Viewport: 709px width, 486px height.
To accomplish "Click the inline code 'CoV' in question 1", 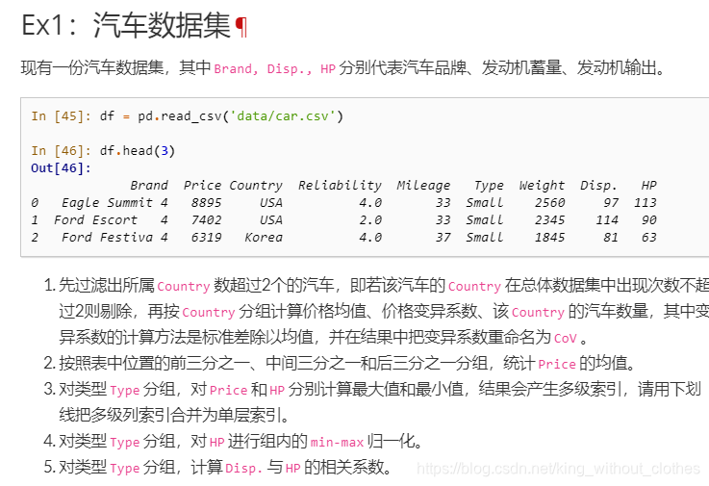I will (566, 339).
